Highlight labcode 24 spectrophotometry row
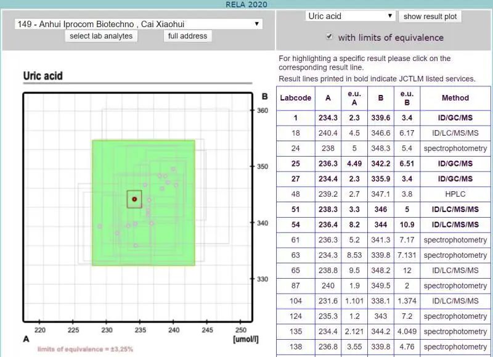 pos(382,149)
